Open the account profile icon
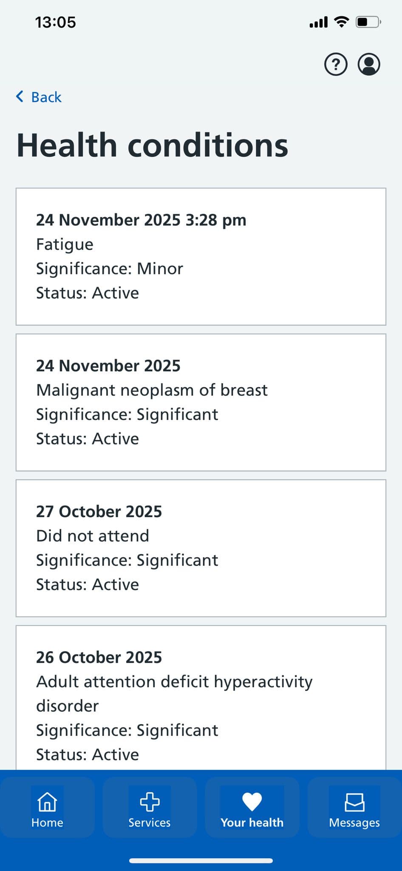The width and height of the screenshot is (402, 871). coord(369,65)
